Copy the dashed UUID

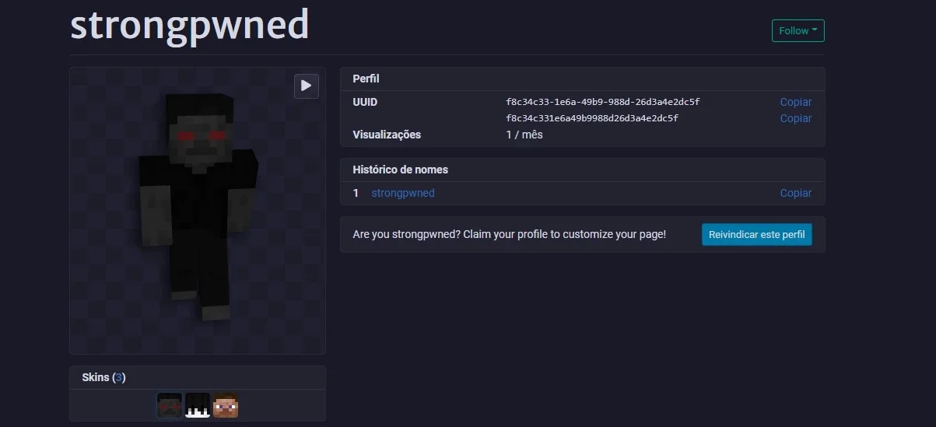(795, 102)
